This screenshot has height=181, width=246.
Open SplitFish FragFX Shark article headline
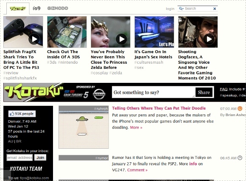(21, 59)
